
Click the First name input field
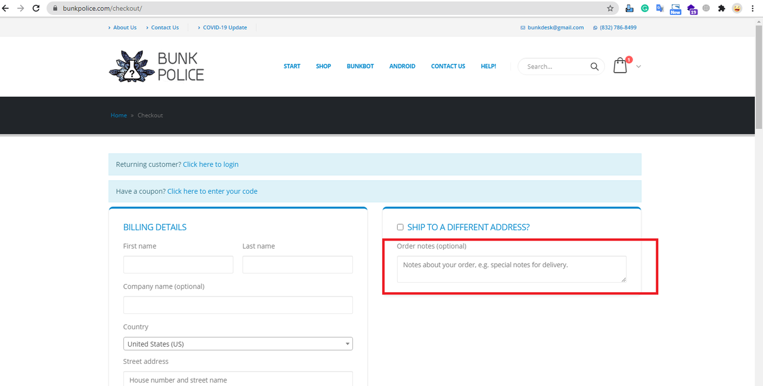(x=178, y=265)
